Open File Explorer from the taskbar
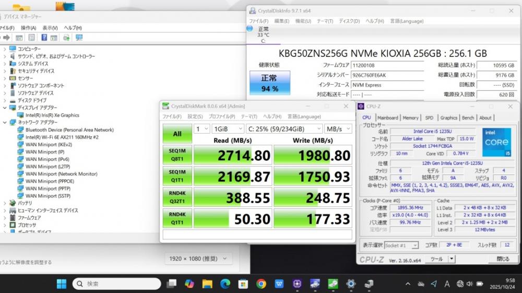 tap(207, 284)
